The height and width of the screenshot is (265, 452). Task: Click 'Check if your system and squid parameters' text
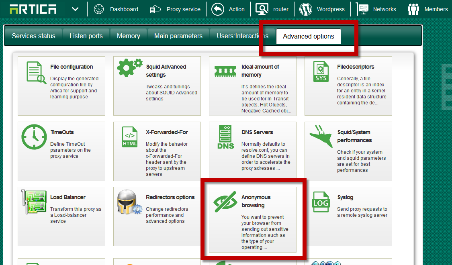[362, 161]
